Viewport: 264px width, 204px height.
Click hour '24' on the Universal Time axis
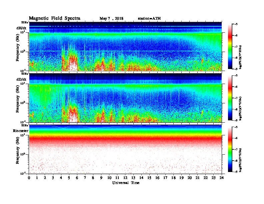(x=222, y=178)
